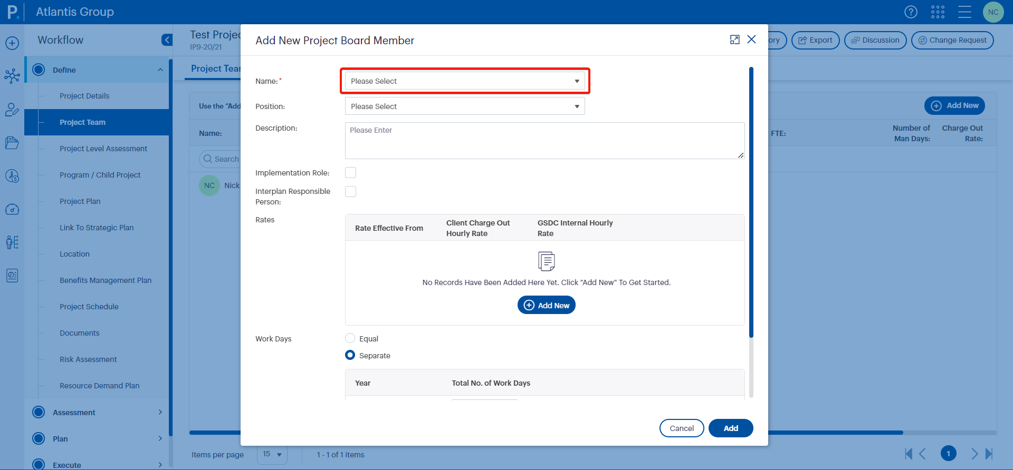
Task: Close the Add New Project Board Member dialog
Action: 752,40
